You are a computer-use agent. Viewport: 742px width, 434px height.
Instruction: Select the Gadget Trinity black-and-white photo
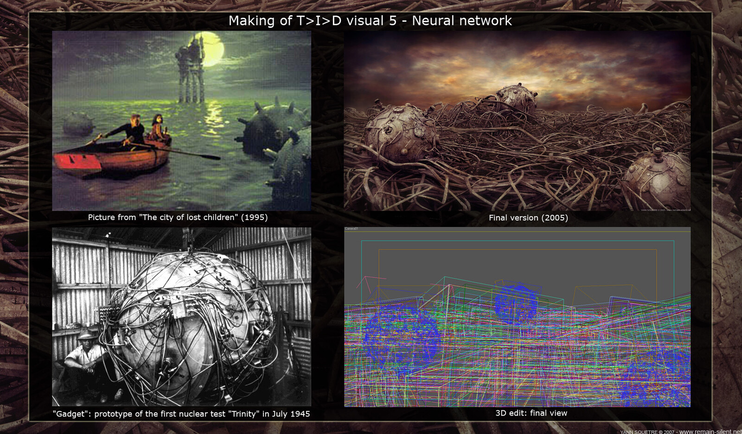pos(181,317)
